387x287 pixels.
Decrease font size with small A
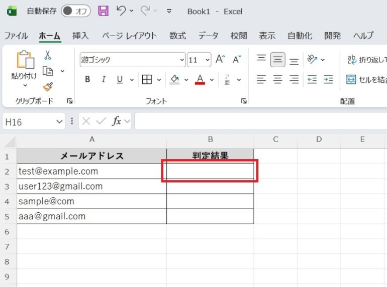pyautogui.click(x=237, y=59)
